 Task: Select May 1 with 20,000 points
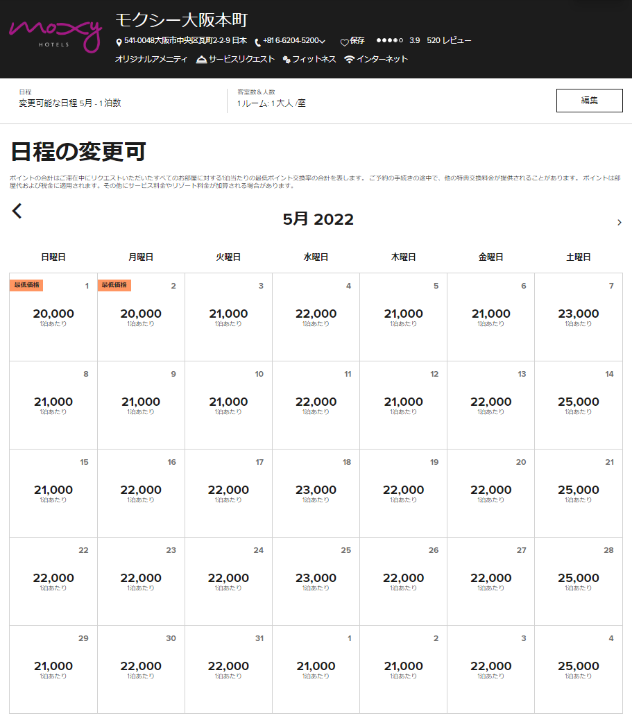tap(53, 317)
